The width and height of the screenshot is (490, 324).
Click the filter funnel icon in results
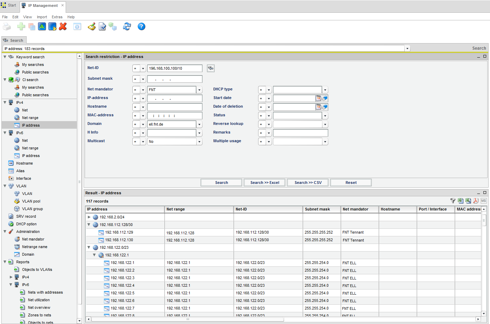point(453,201)
